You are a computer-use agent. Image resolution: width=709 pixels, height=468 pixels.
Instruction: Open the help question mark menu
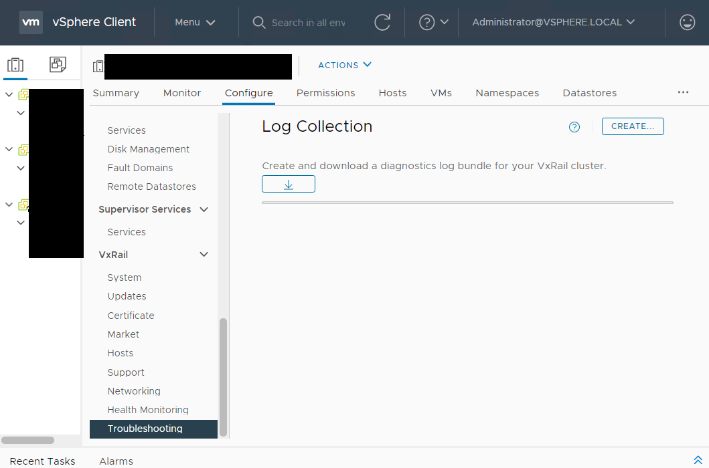tap(426, 22)
